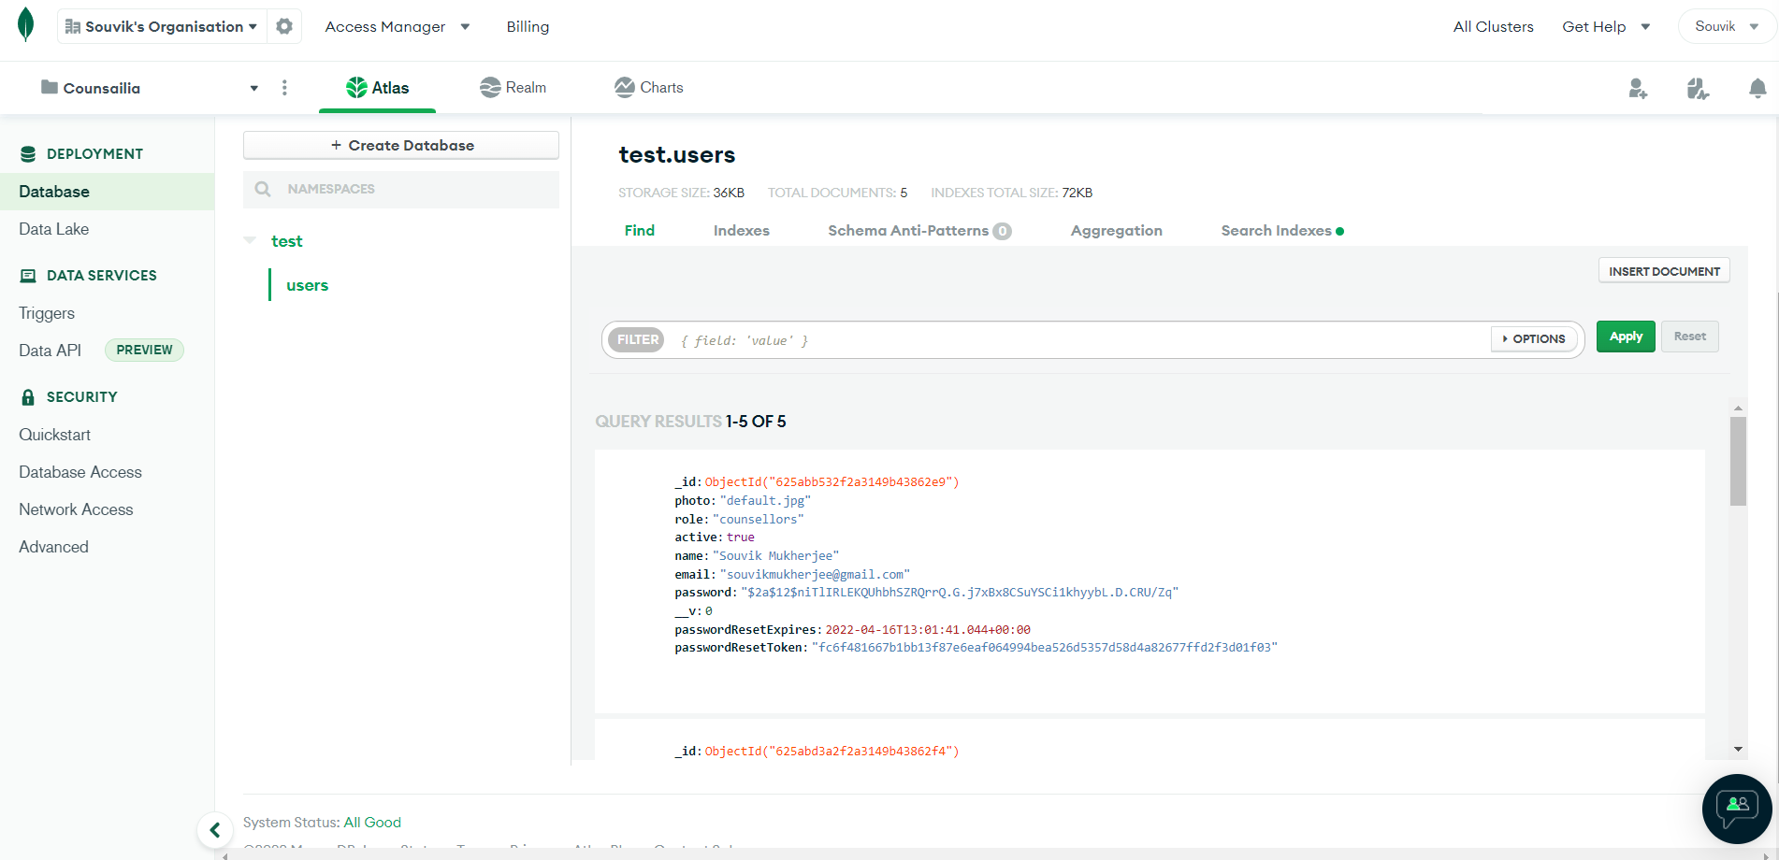Image resolution: width=1779 pixels, height=860 pixels.
Task: Collapse the test database in the namespace tree
Action: coord(249,240)
